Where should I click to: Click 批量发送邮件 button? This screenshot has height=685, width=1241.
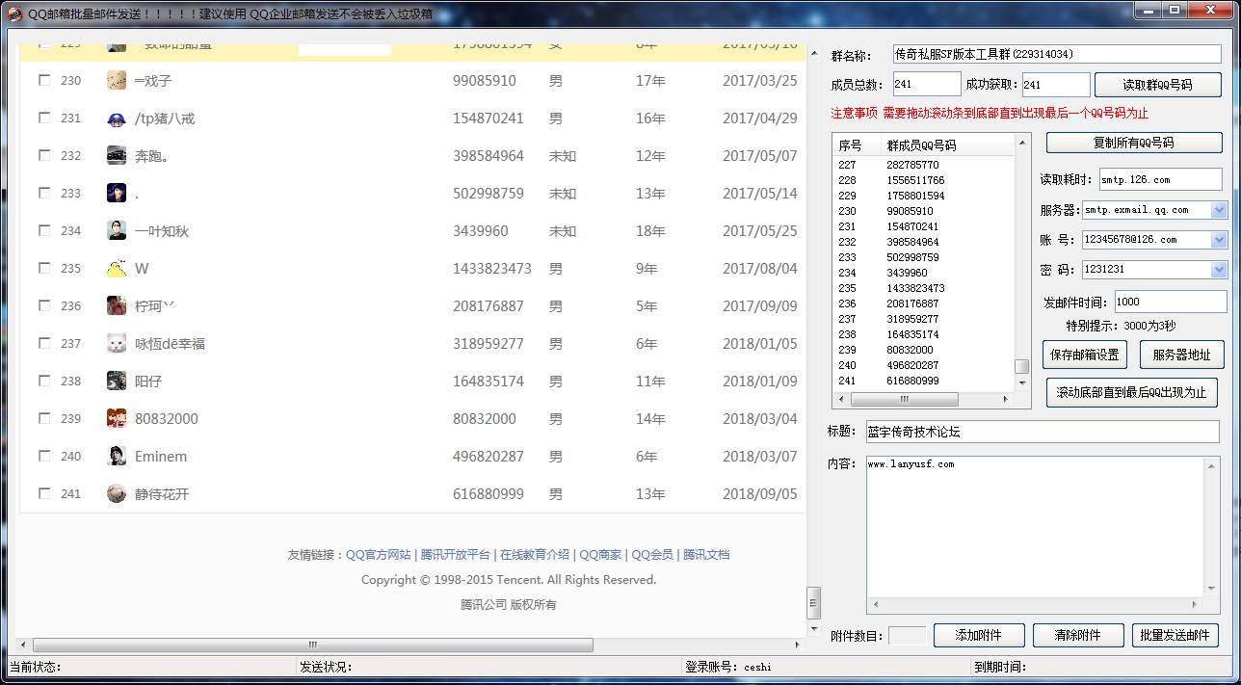(x=1175, y=636)
